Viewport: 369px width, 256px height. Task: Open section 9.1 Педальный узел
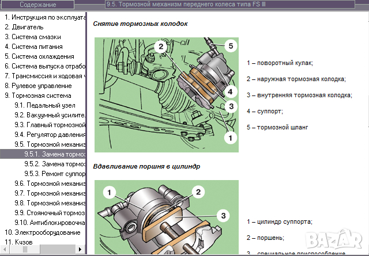tap(46, 105)
